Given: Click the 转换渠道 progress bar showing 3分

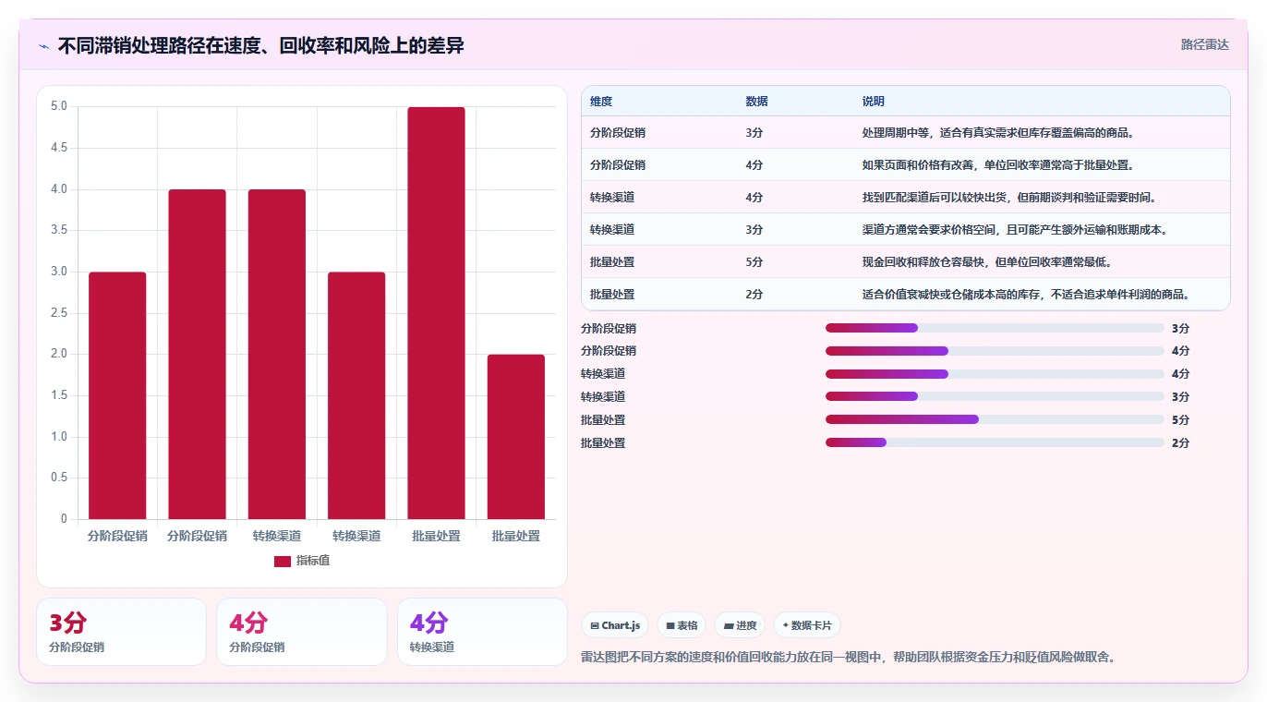Looking at the screenshot, I should click(995, 397).
